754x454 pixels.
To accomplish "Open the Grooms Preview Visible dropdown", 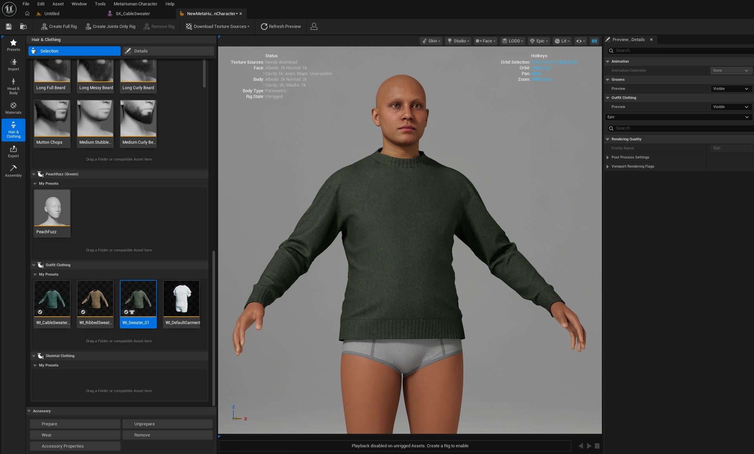I will [731, 88].
